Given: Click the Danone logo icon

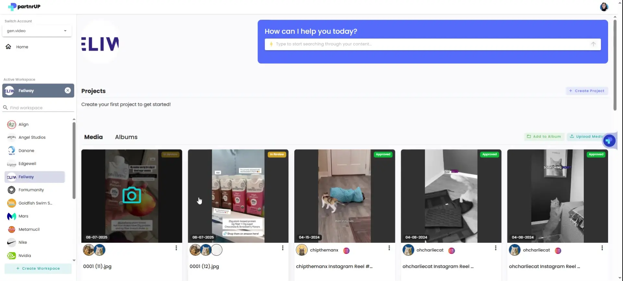Looking at the screenshot, I should point(11,151).
